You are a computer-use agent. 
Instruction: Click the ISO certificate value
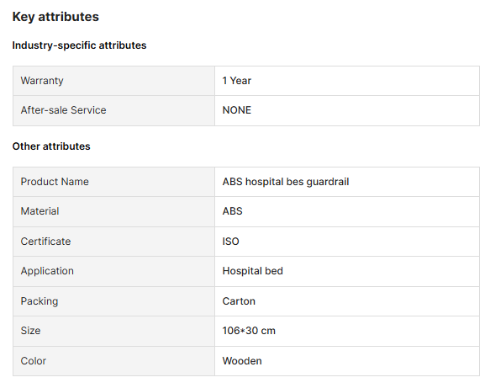(x=230, y=242)
